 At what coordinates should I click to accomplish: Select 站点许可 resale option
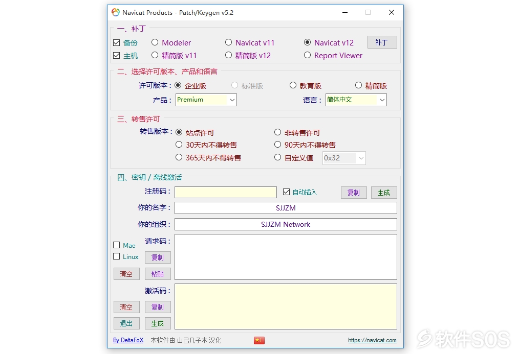point(179,132)
